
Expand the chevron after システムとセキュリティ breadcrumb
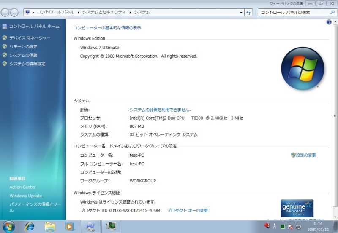[x=130, y=13]
